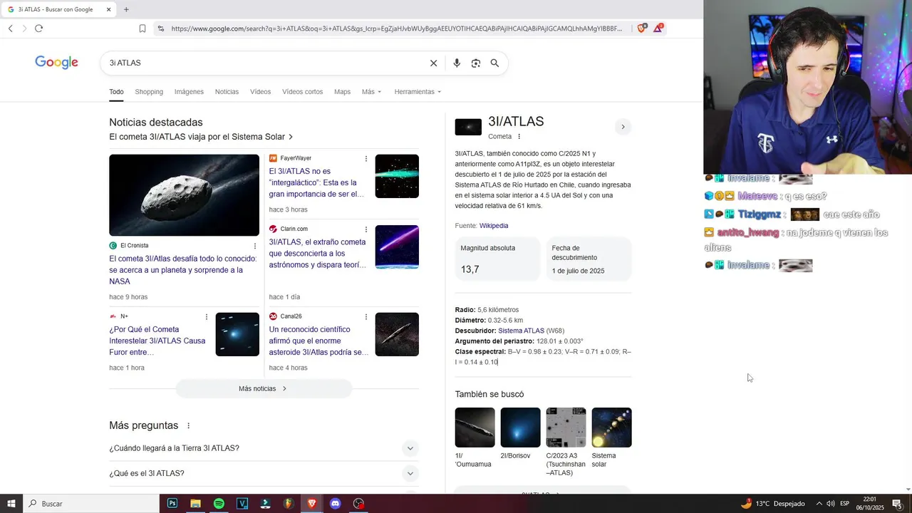Screen dimensions: 912x513
Task: Open 'El cometa 3I/ATLAS viaja' headline link
Action: pyautogui.click(x=201, y=137)
